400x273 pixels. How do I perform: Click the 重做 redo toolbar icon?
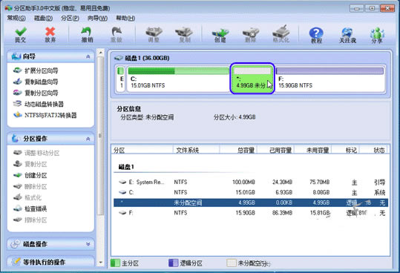117,34
